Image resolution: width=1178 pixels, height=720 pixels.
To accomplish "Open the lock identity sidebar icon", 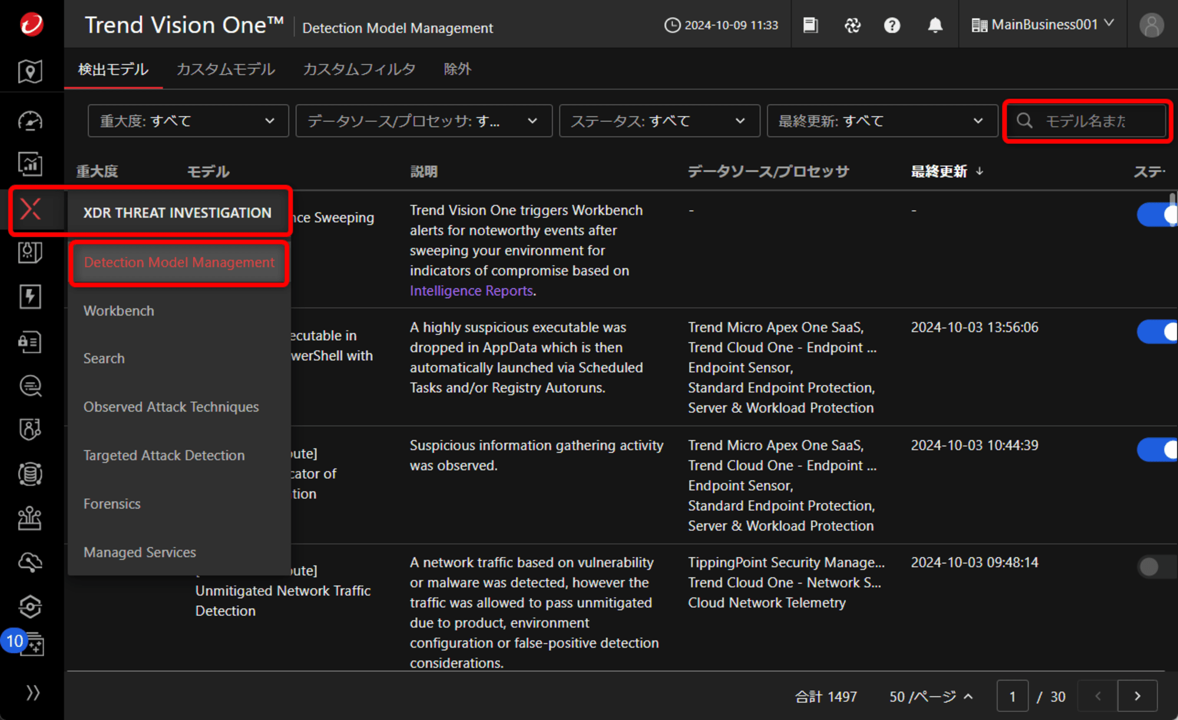I will click(30, 341).
